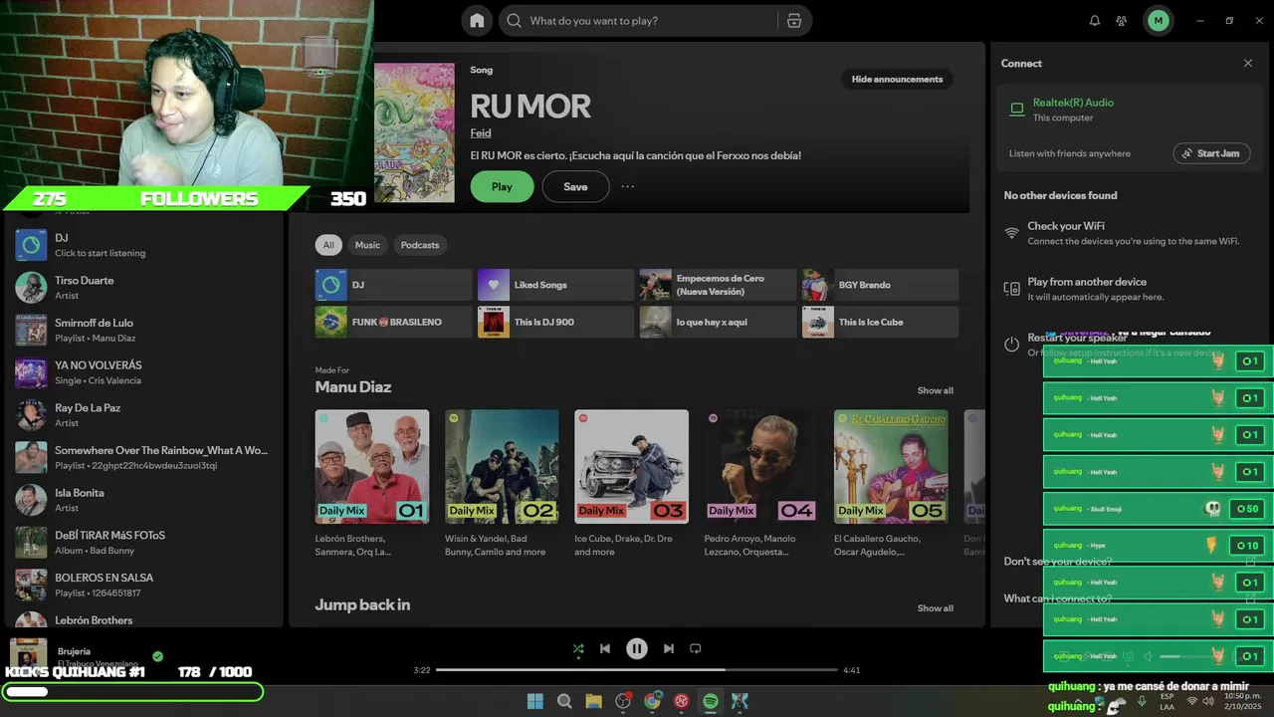Select the Music filter chip
1274x717 pixels.
[367, 245]
